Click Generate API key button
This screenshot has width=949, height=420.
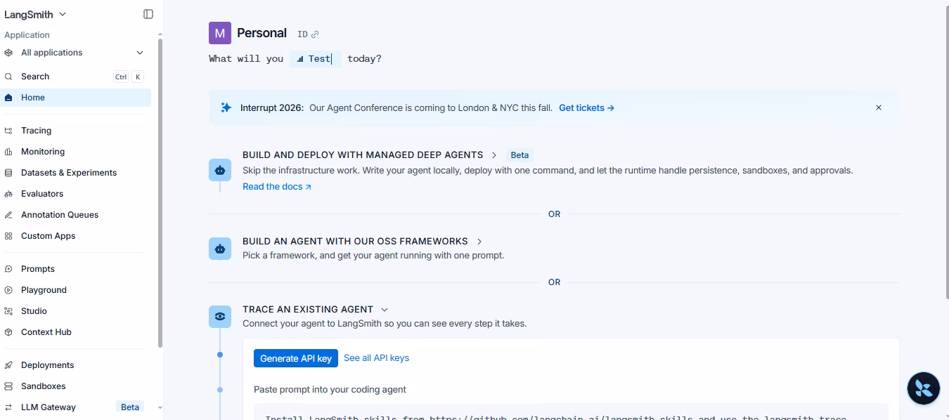(x=296, y=358)
